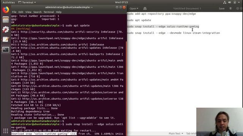The image size is (243, 136).
Task: Maximize the terminal window
Action: (x=120, y=7)
